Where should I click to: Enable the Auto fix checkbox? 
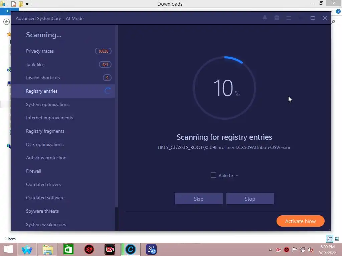click(213, 175)
